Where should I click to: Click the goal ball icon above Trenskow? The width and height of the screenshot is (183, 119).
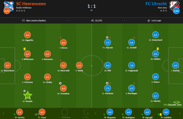(60, 83)
